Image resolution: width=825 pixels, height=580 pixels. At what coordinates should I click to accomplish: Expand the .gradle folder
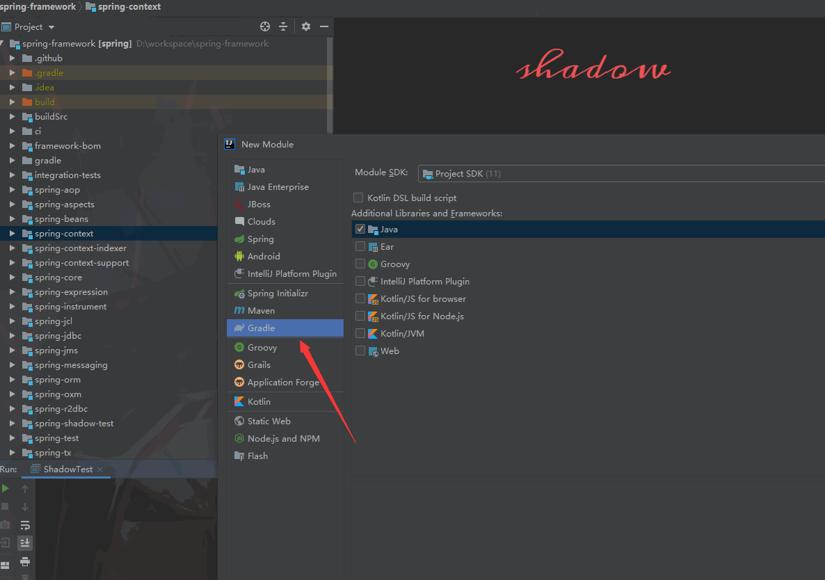coord(12,72)
